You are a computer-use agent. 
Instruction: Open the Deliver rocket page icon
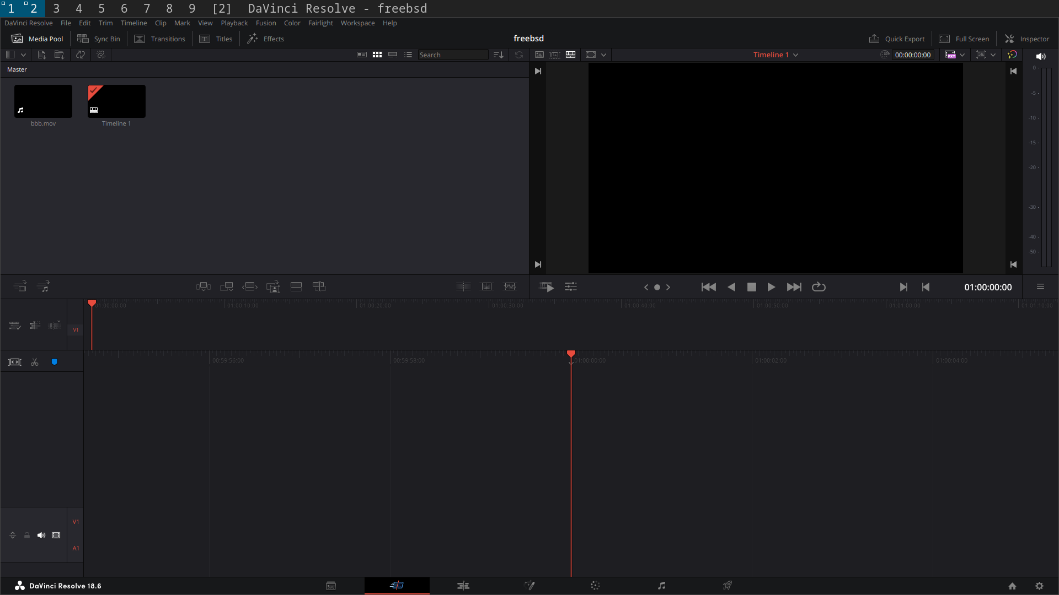point(728,586)
